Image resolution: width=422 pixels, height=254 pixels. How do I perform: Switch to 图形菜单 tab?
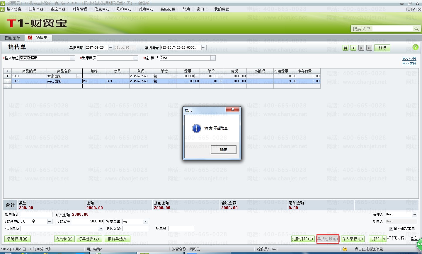[13, 38]
